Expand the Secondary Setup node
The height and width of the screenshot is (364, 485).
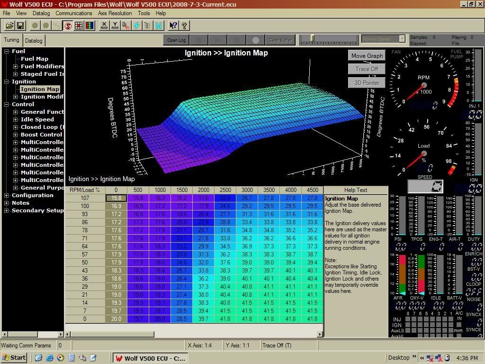click(7, 210)
